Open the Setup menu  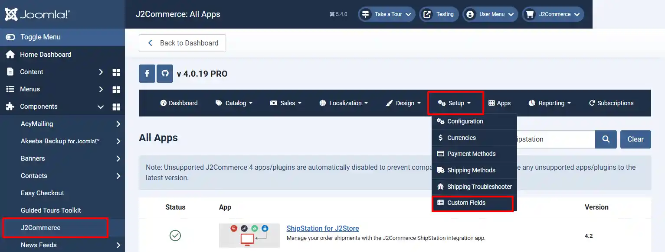point(455,103)
